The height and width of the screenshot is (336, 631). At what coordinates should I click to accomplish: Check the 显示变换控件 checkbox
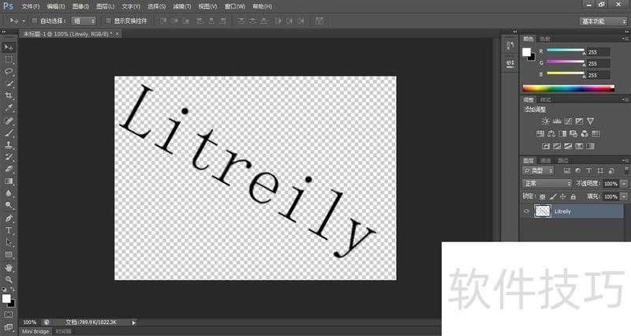coord(108,21)
